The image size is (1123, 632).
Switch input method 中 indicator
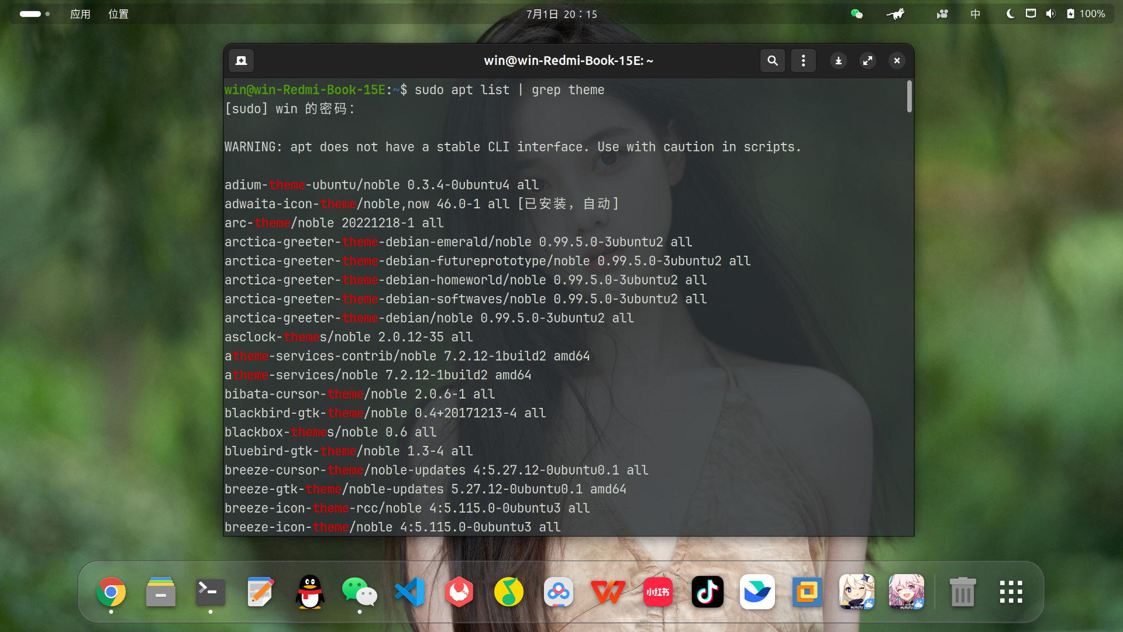pos(975,14)
